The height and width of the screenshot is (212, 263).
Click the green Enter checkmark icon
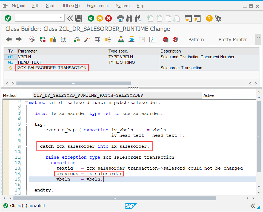click(8, 18)
